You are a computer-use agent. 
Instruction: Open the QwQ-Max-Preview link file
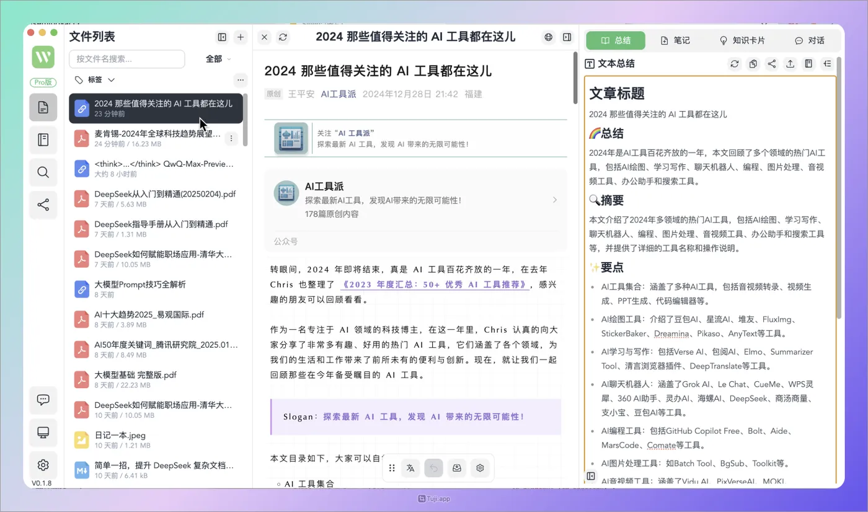click(x=156, y=169)
